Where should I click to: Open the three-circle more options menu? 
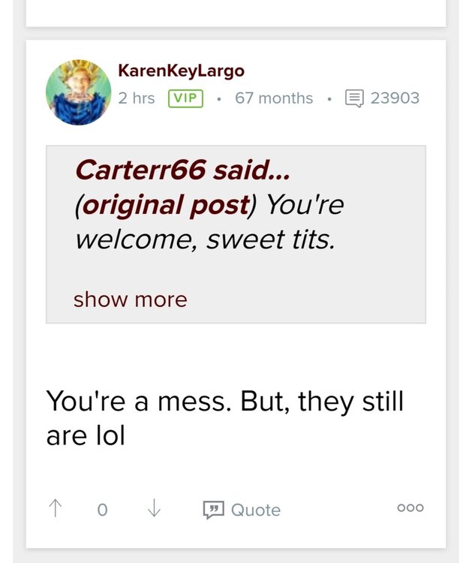410,508
